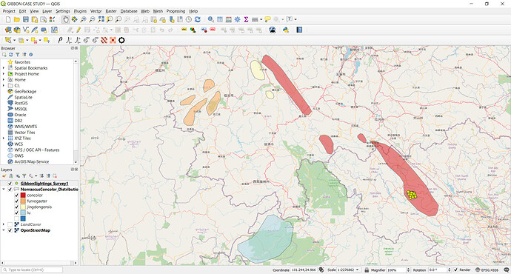Open the Processing menu
The height and width of the screenshot is (274, 511).
176,11
